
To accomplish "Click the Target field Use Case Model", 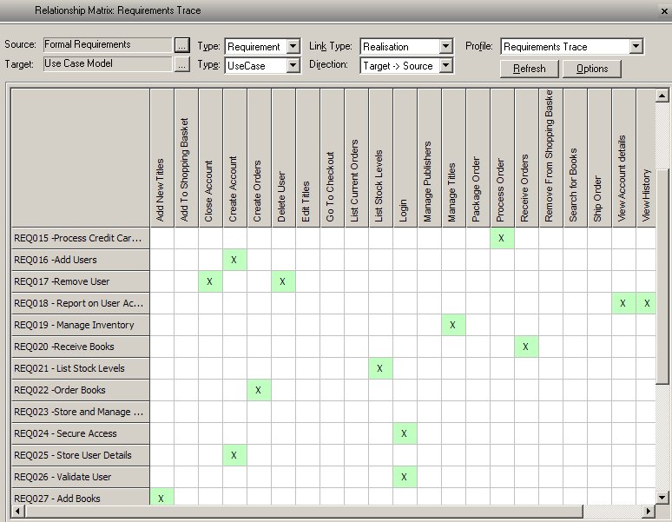I will (108, 64).
